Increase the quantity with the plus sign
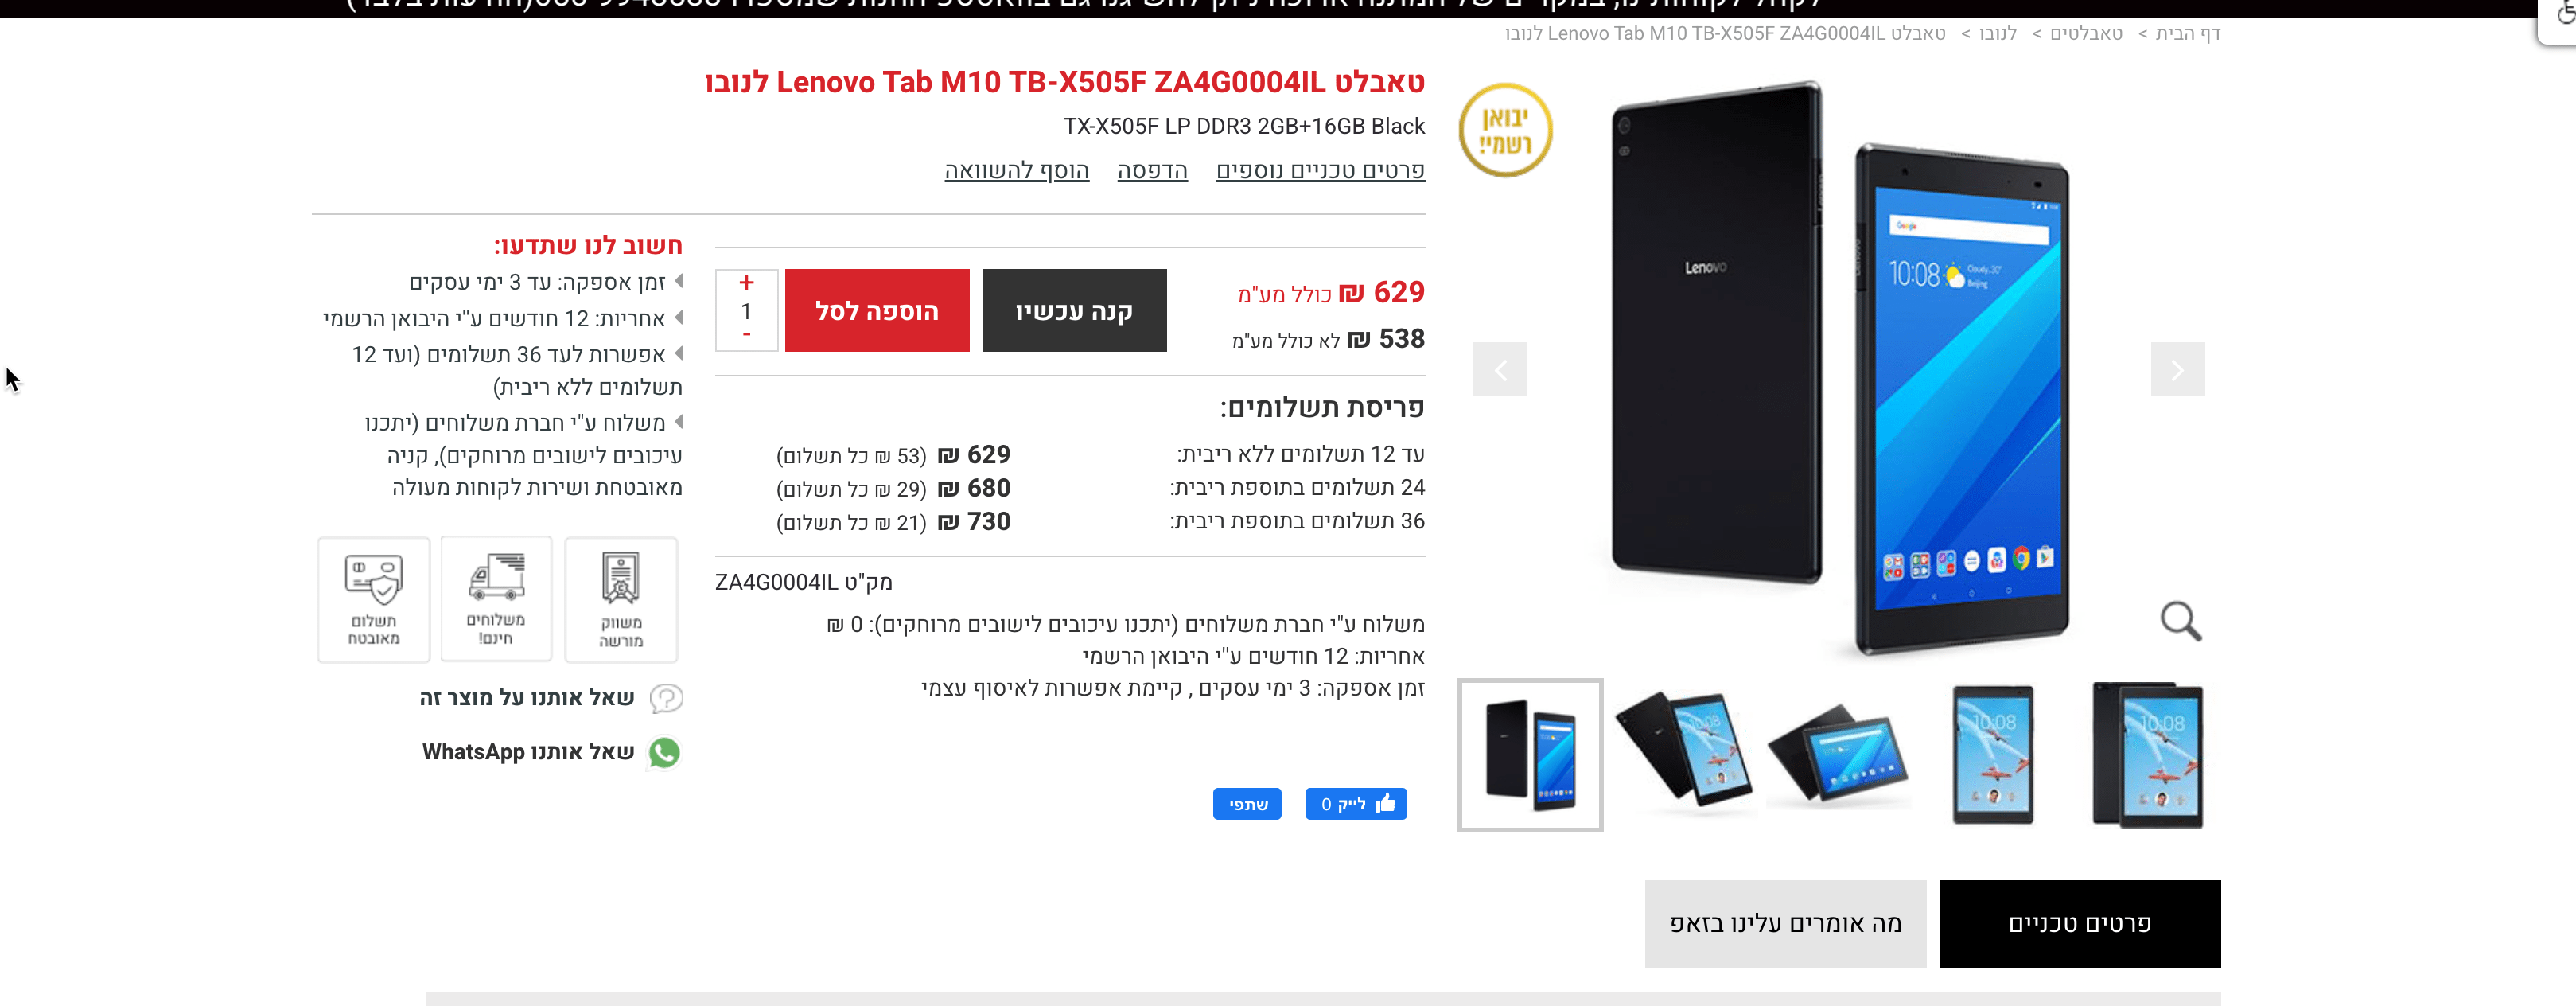 pos(746,283)
